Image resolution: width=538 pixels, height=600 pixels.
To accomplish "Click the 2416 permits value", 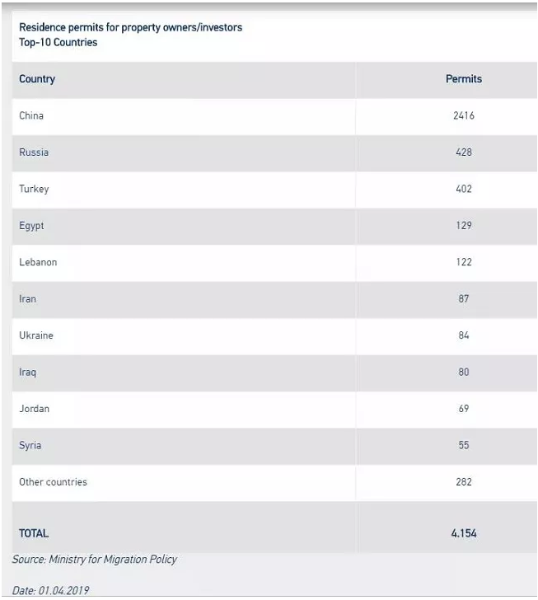I will 464,115.
